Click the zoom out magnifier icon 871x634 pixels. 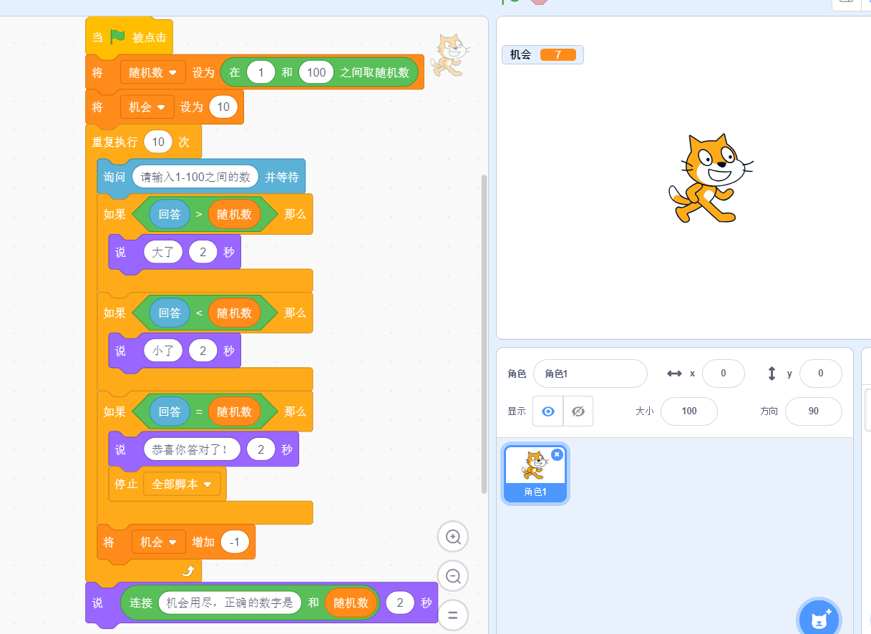[x=453, y=575]
